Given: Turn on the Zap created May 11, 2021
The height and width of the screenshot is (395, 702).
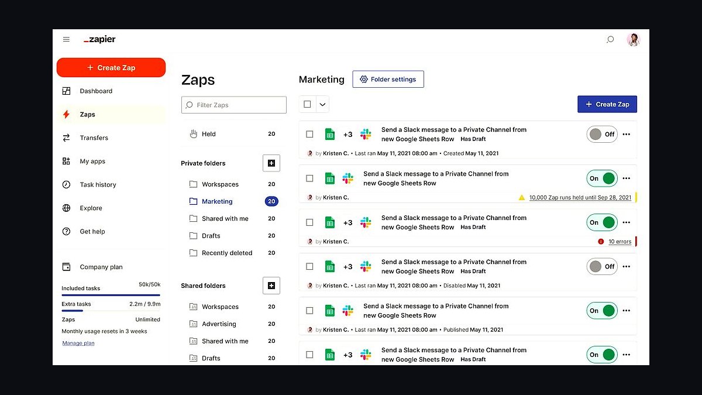Looking at the screenshot, I should (x=602, y=134).
